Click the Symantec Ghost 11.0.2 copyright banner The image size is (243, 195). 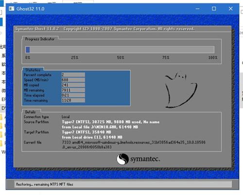point(105,29)
